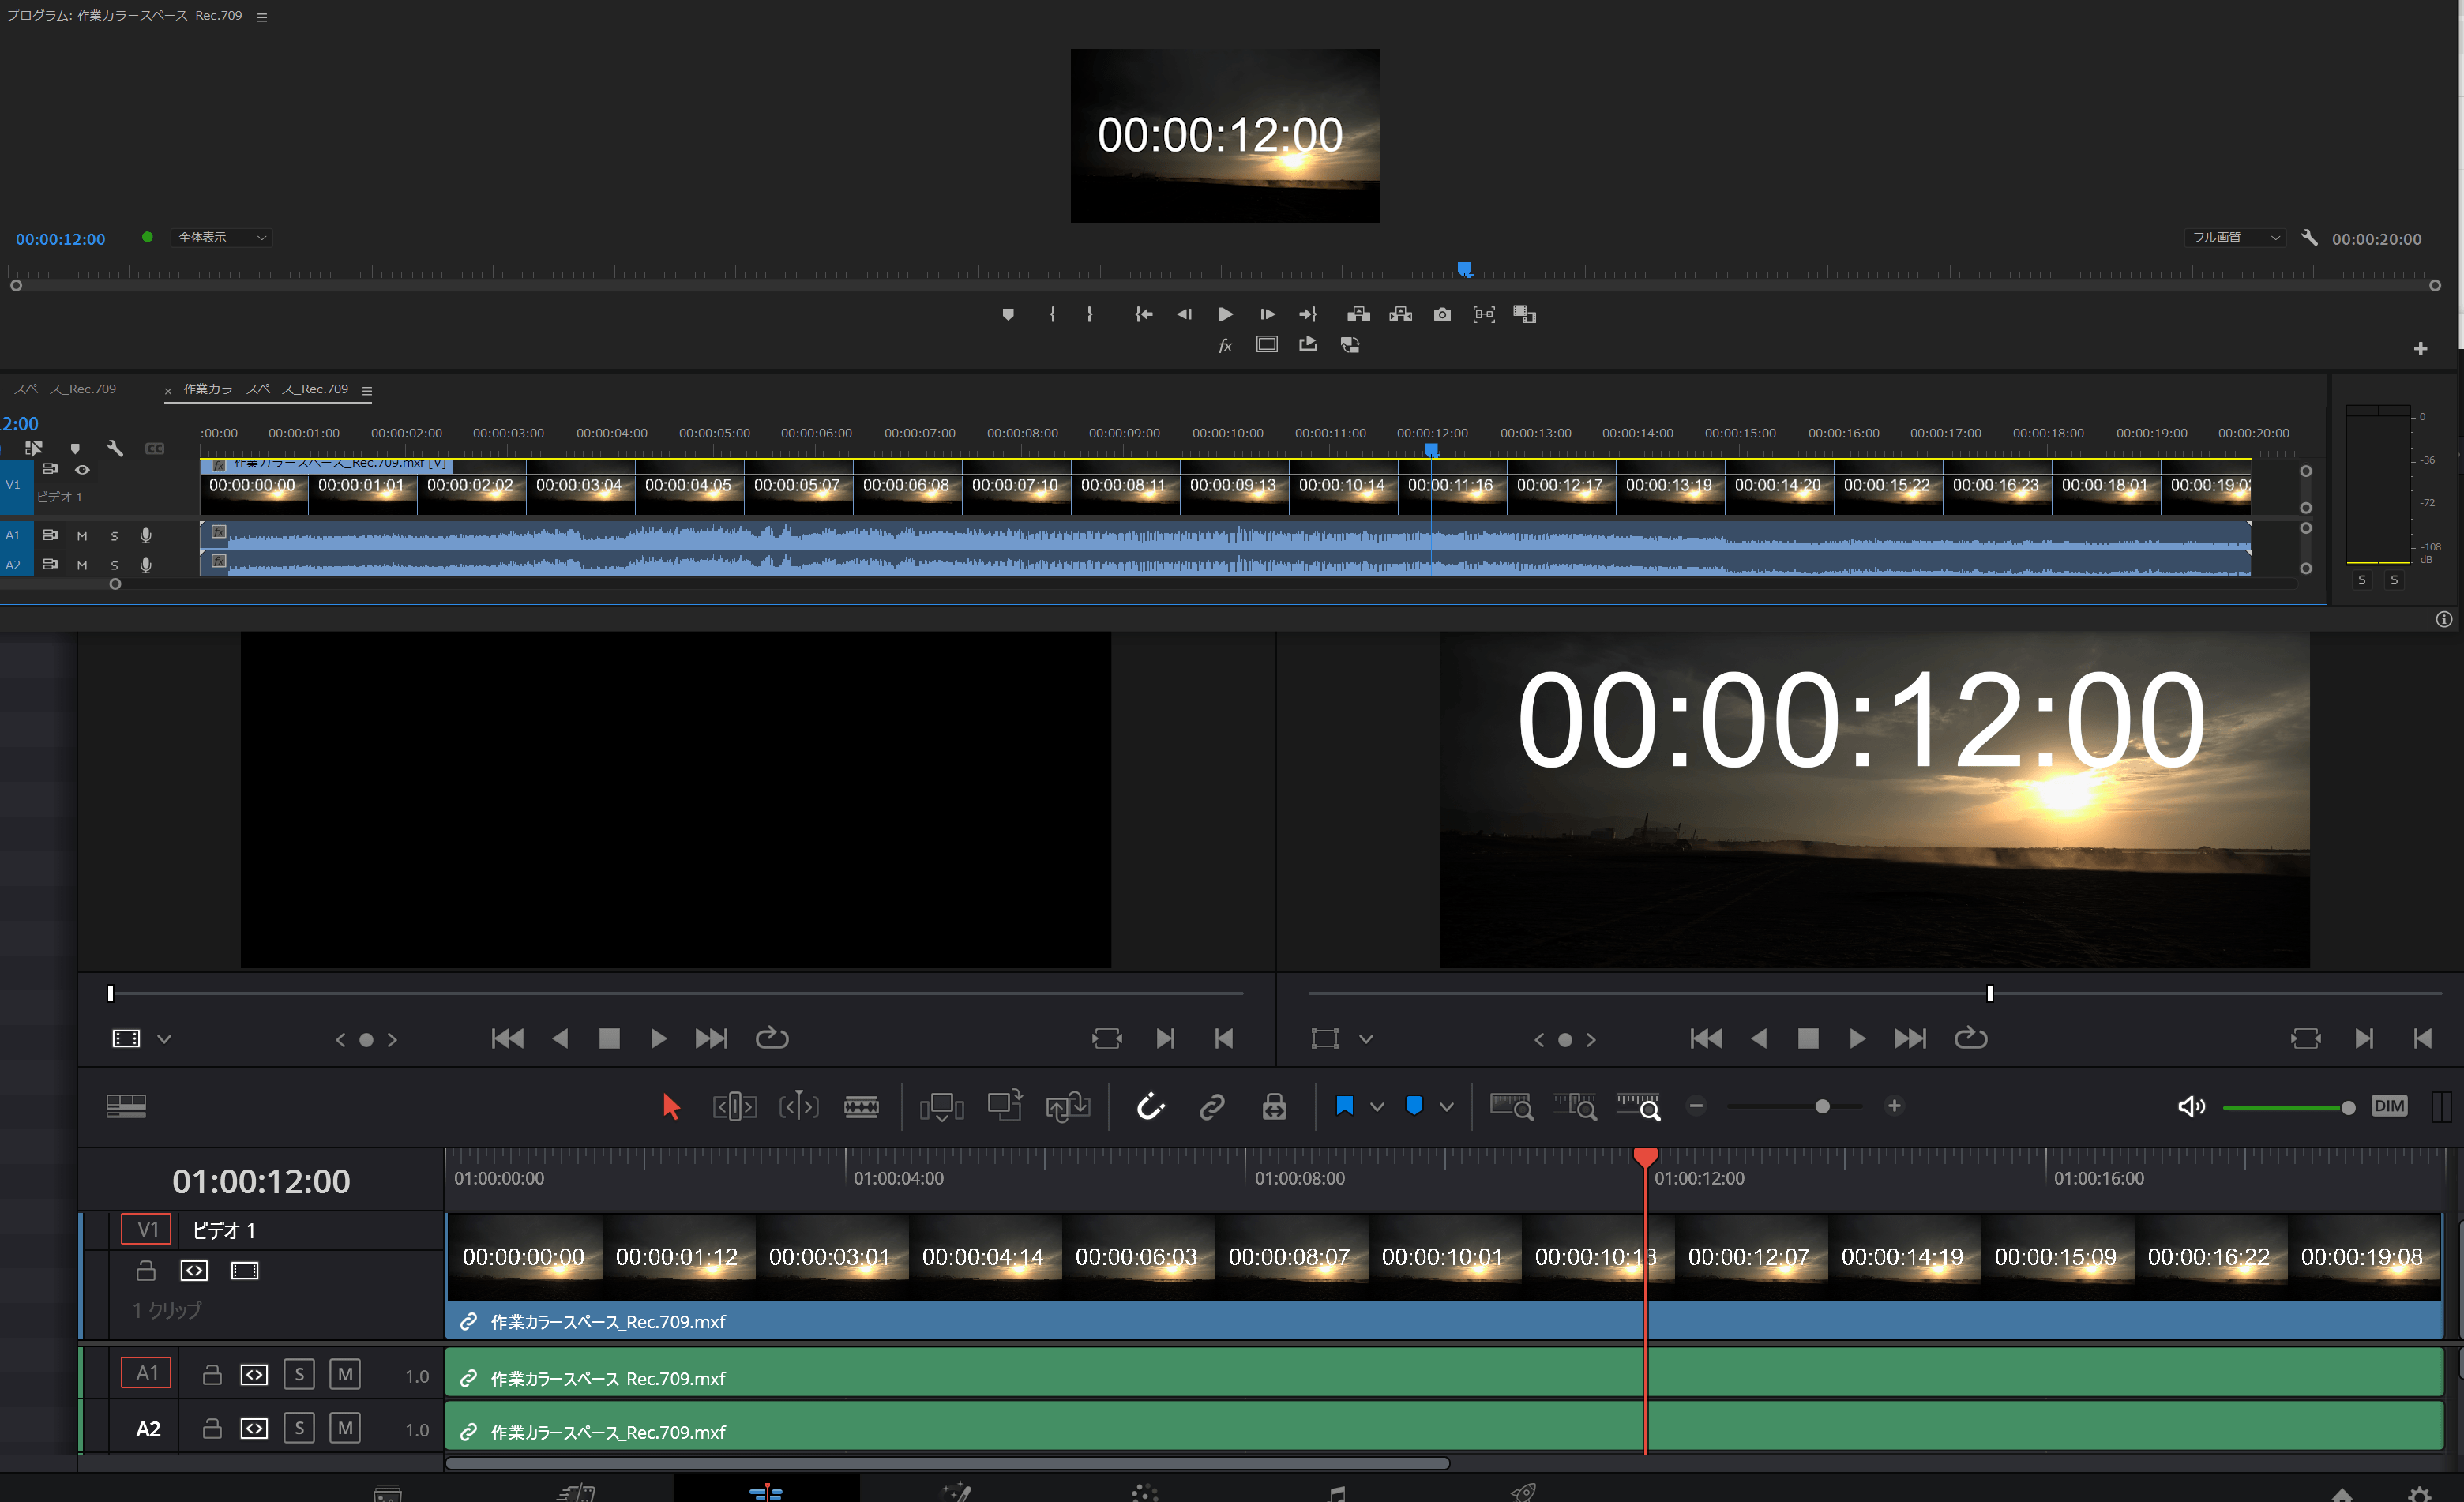Click the Premiere Add Marker icon
Screen dimensions: 2464x1502
point(1007,314)
